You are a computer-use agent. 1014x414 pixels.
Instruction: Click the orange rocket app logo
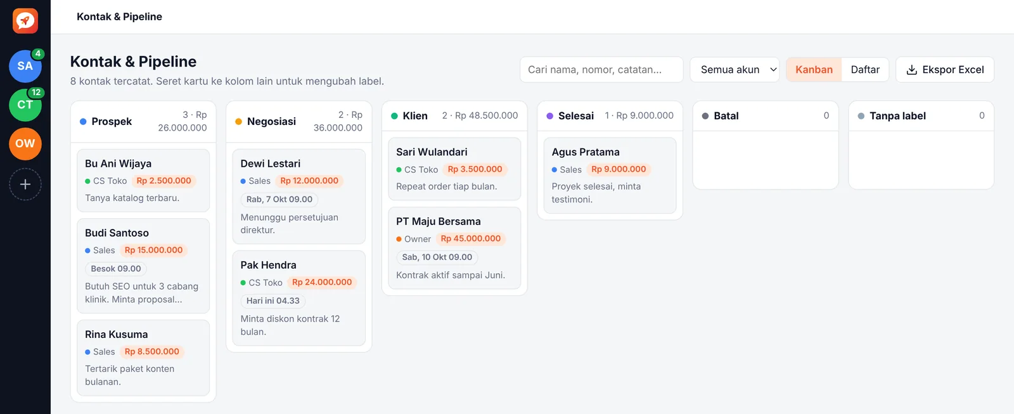click(25, 21)
